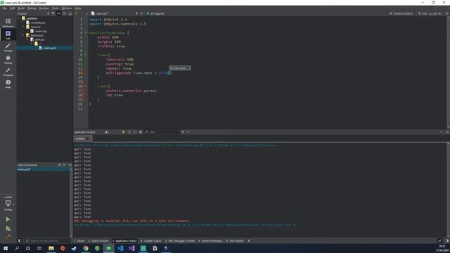The image size is (450, 253).
Task: Collapse the untitled project node
Action: pos(19,18)
